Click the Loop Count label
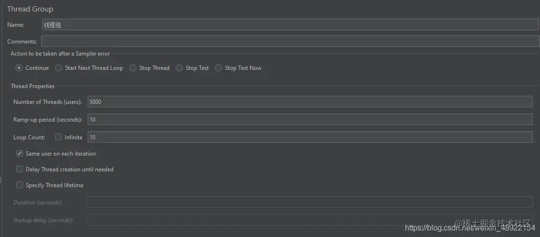The width and height of the screenshot is (540, 237). [29, 137]
